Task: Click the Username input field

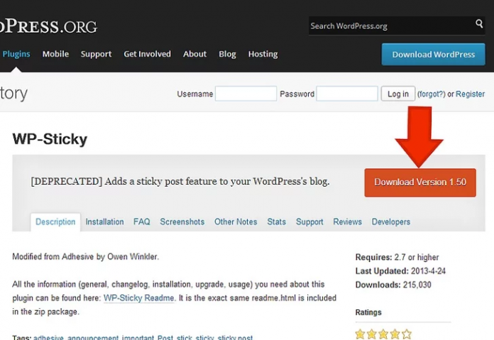Action: point(246,94)
